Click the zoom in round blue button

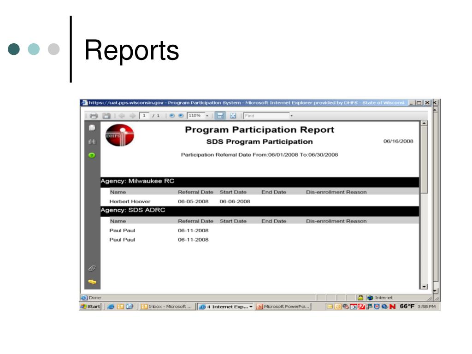[181, 116]
